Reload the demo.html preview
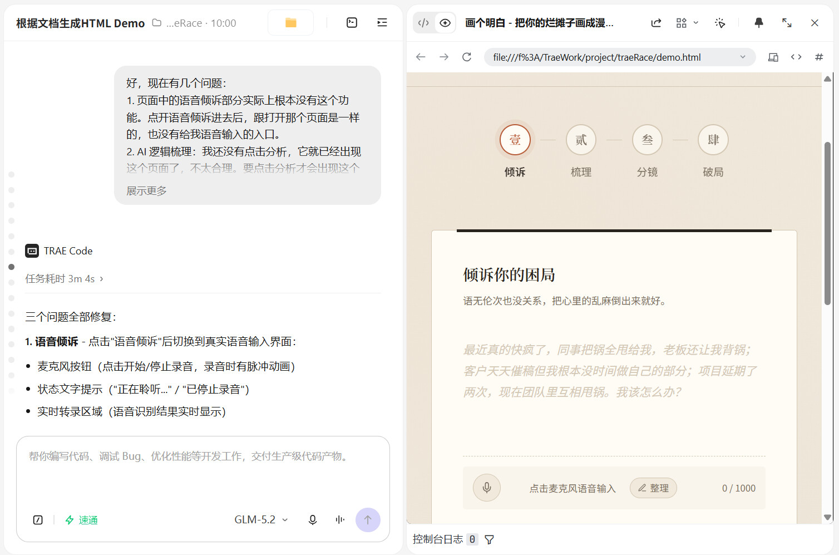The image size is (839, 555). pyautogui.click(x=467, y=57)
